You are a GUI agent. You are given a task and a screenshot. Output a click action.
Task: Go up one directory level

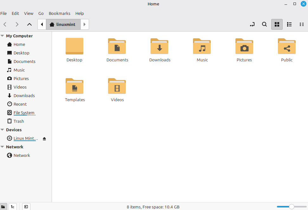tap(29, 24)
